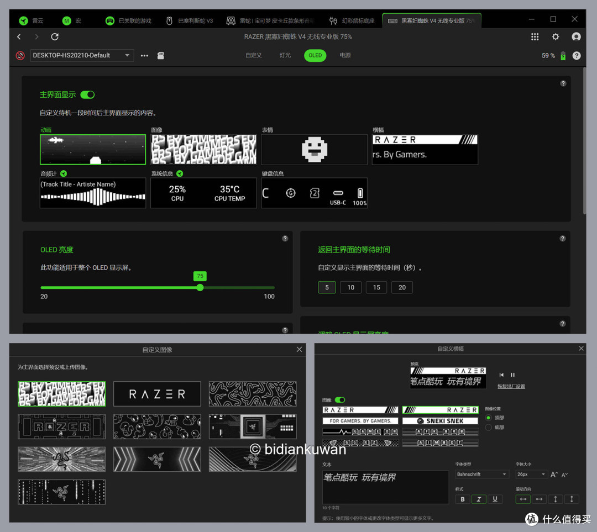The height and width of the screenshot is (532, 597).
Task: Click green module icon beside 音频计
Action: [x=64, y=173]
